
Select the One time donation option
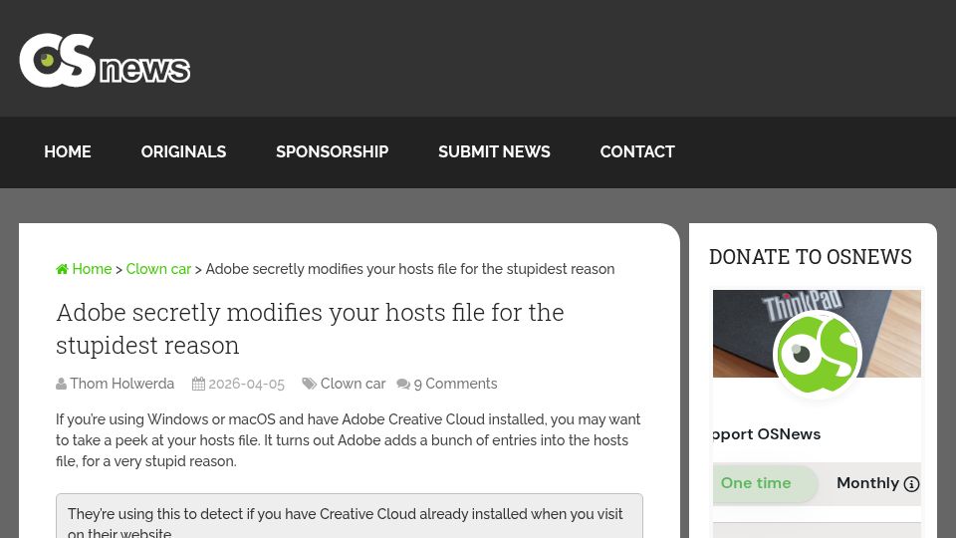[x=756, y=483]
